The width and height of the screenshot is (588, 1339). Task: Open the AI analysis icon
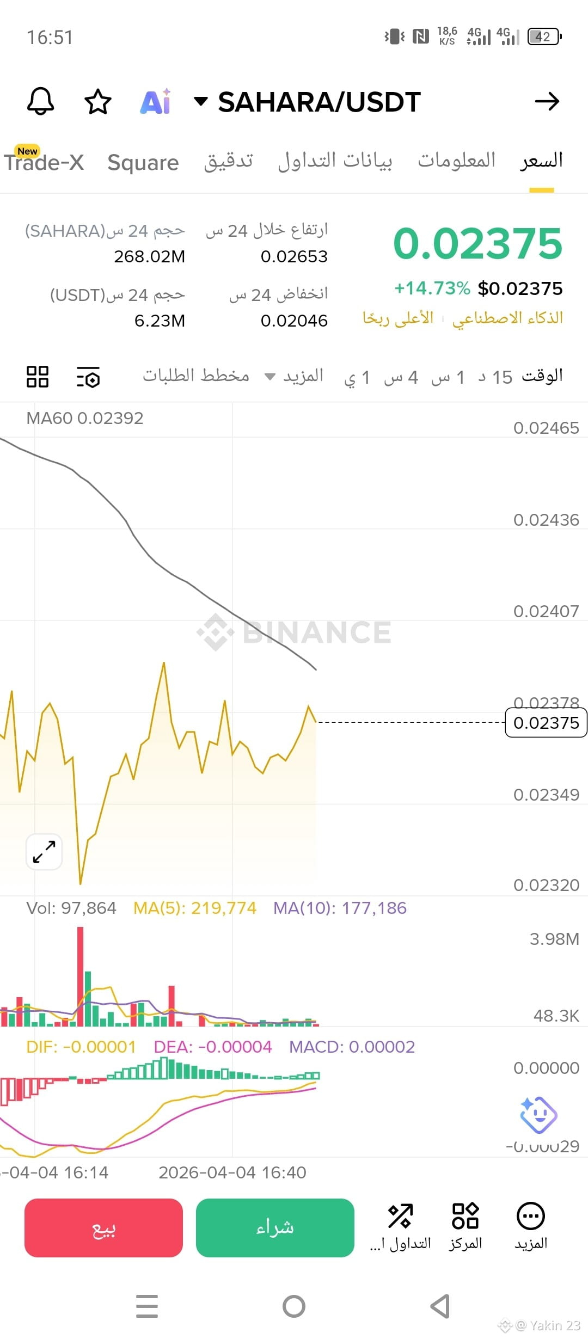point(156,102)
